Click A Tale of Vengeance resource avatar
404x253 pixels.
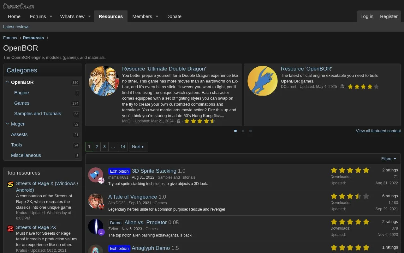96,201
